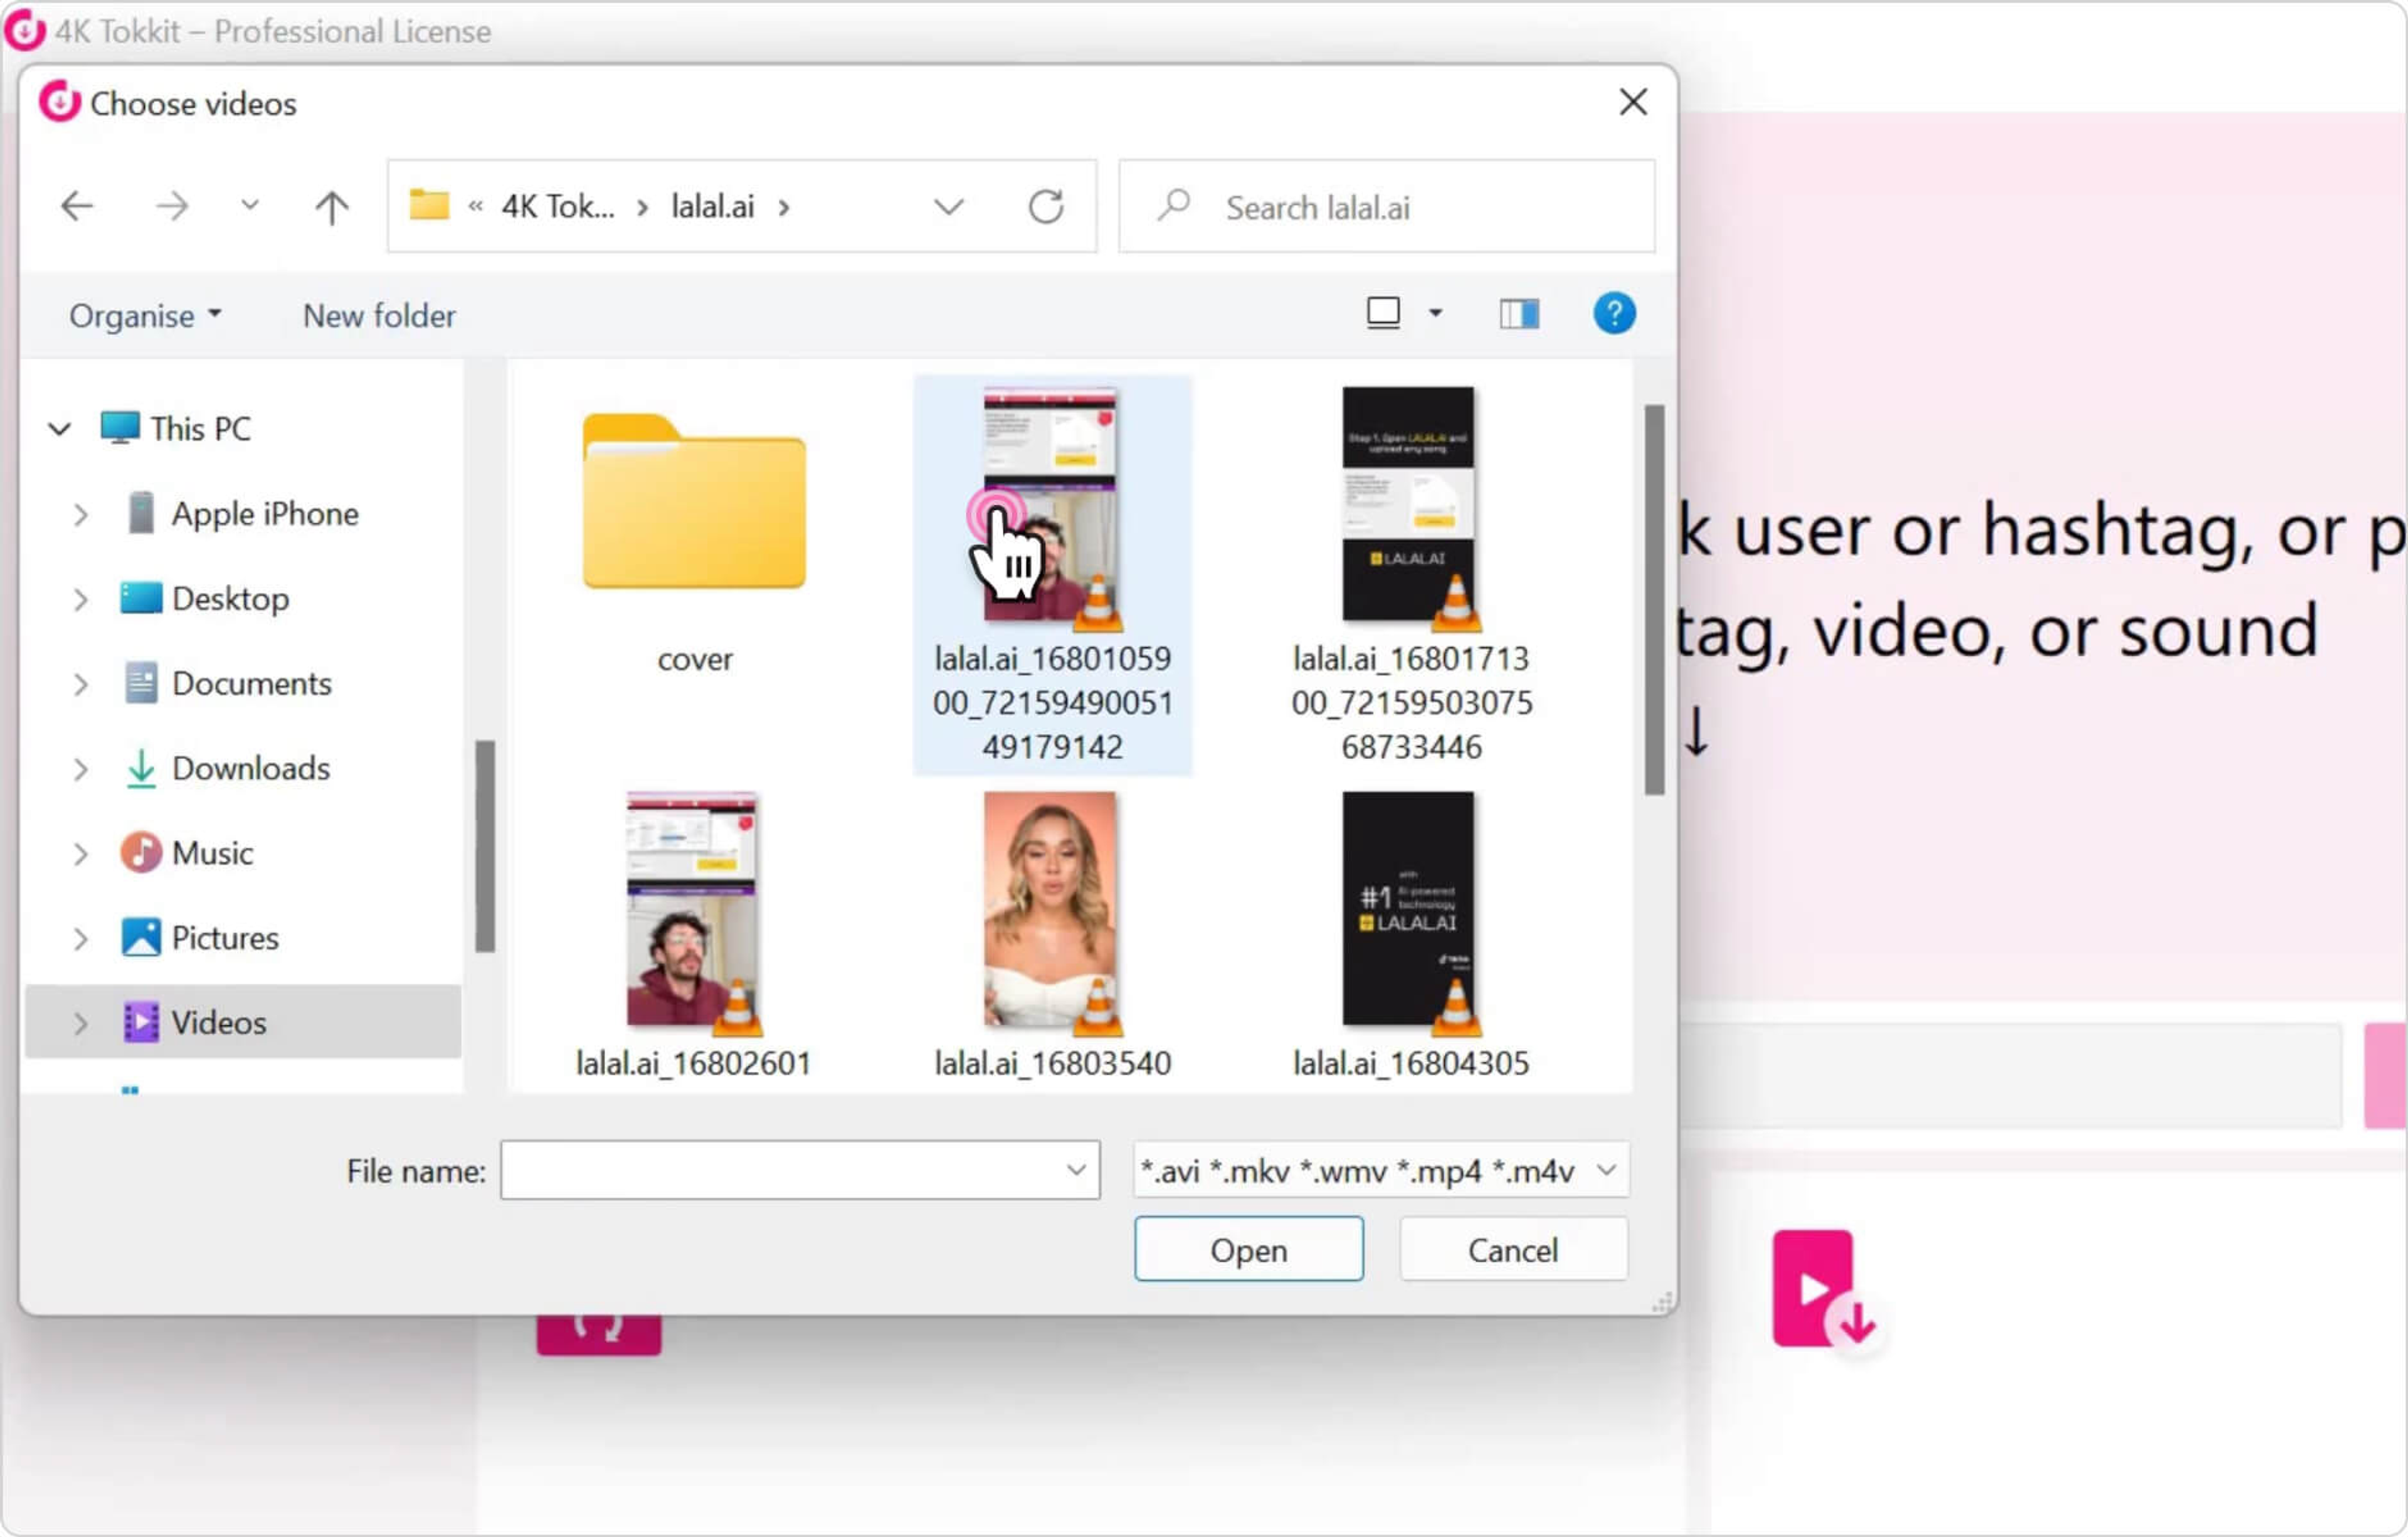Click the change view layout icon

[1383, 314]
